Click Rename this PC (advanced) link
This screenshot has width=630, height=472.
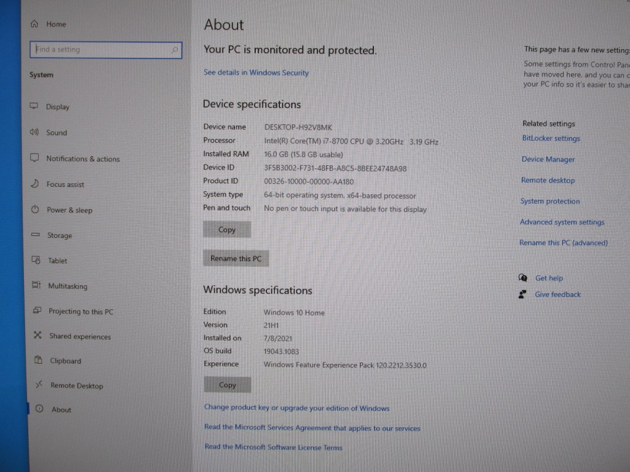coord(564,243)
